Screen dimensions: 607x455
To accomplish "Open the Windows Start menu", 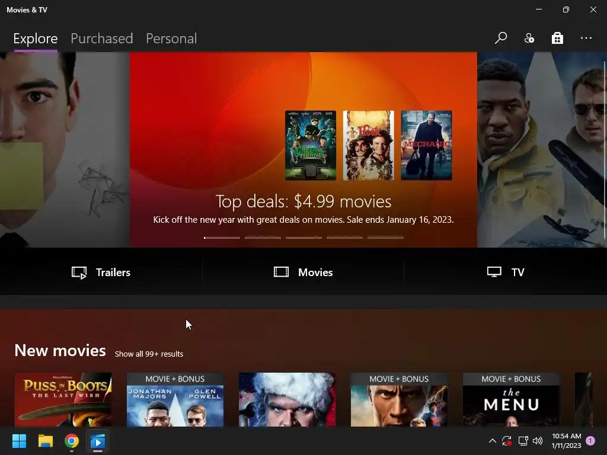I will 19,441.
